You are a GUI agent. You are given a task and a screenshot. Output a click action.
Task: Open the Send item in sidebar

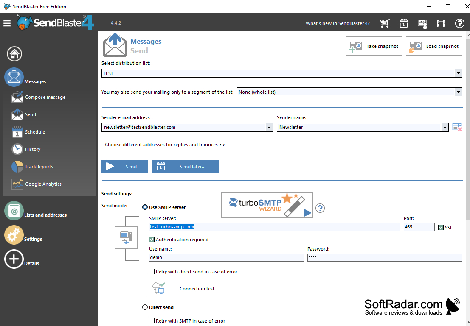[31, 114]
